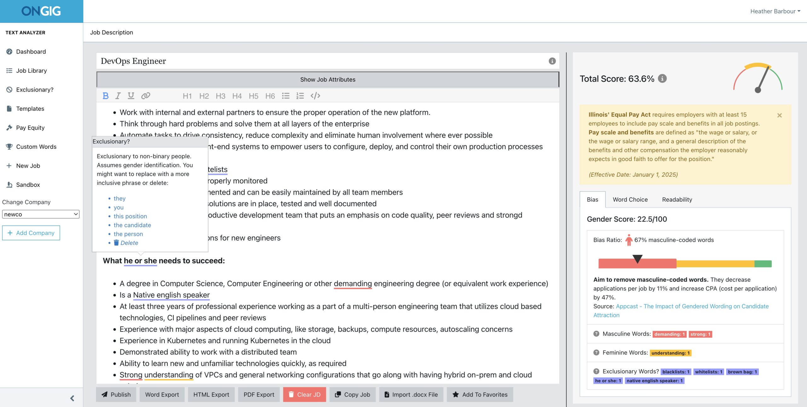The height and width of the screenshot is (407, 807).
Task: Collapse the left sidebar with the chevron
Action: click(72, 398)
